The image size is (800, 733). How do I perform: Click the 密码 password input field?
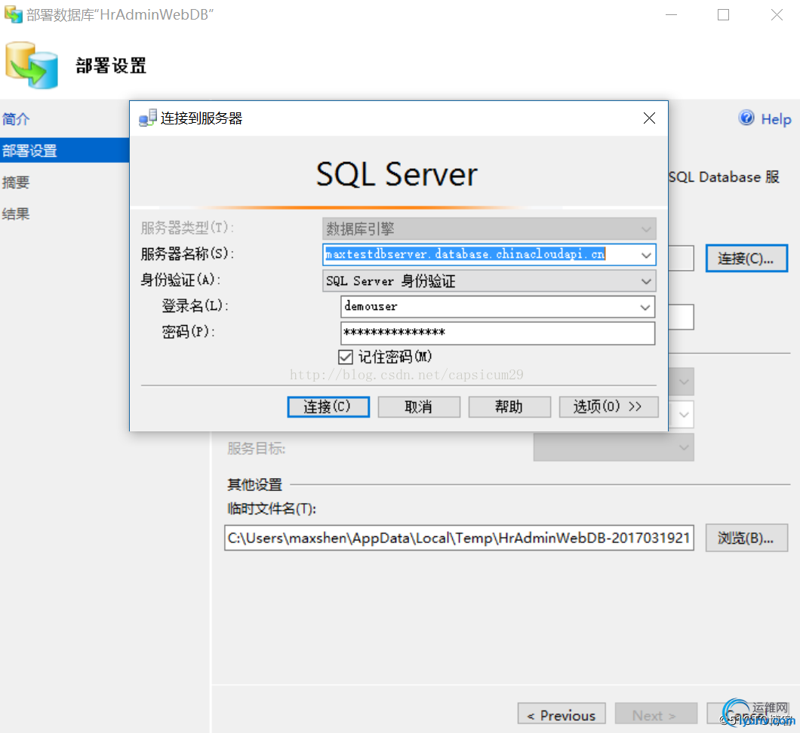point(497,333)
